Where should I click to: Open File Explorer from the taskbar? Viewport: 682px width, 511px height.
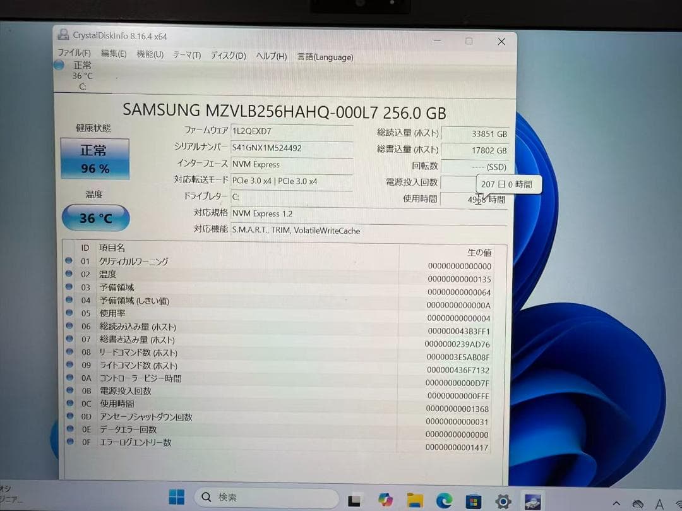tap(415, 500)
